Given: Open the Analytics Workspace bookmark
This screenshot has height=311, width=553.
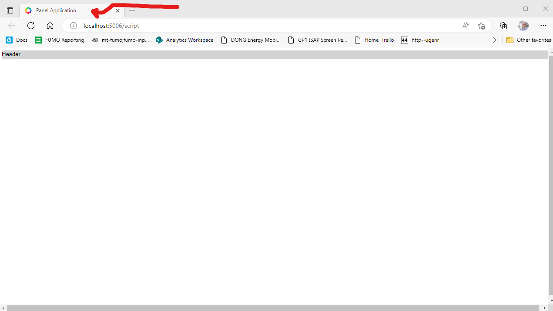Looking at the screenshot, I should point(184,40).
